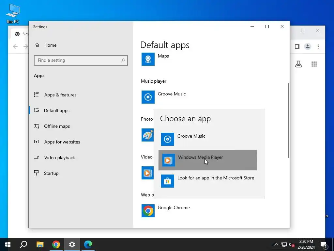Viewport: 334px width, 251px height.
Task: Open Chrome side panel button
Action: [297, 46]
